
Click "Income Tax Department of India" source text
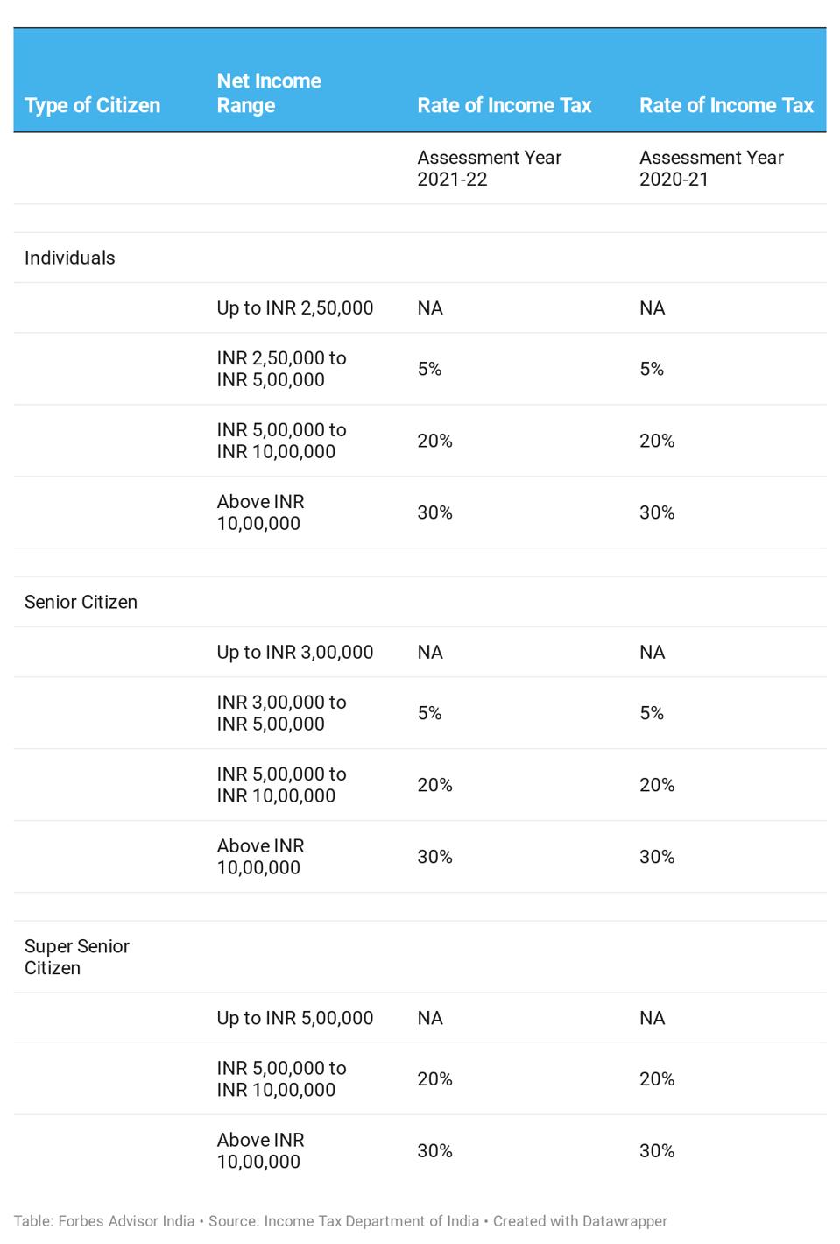[x=371, y=1221]
